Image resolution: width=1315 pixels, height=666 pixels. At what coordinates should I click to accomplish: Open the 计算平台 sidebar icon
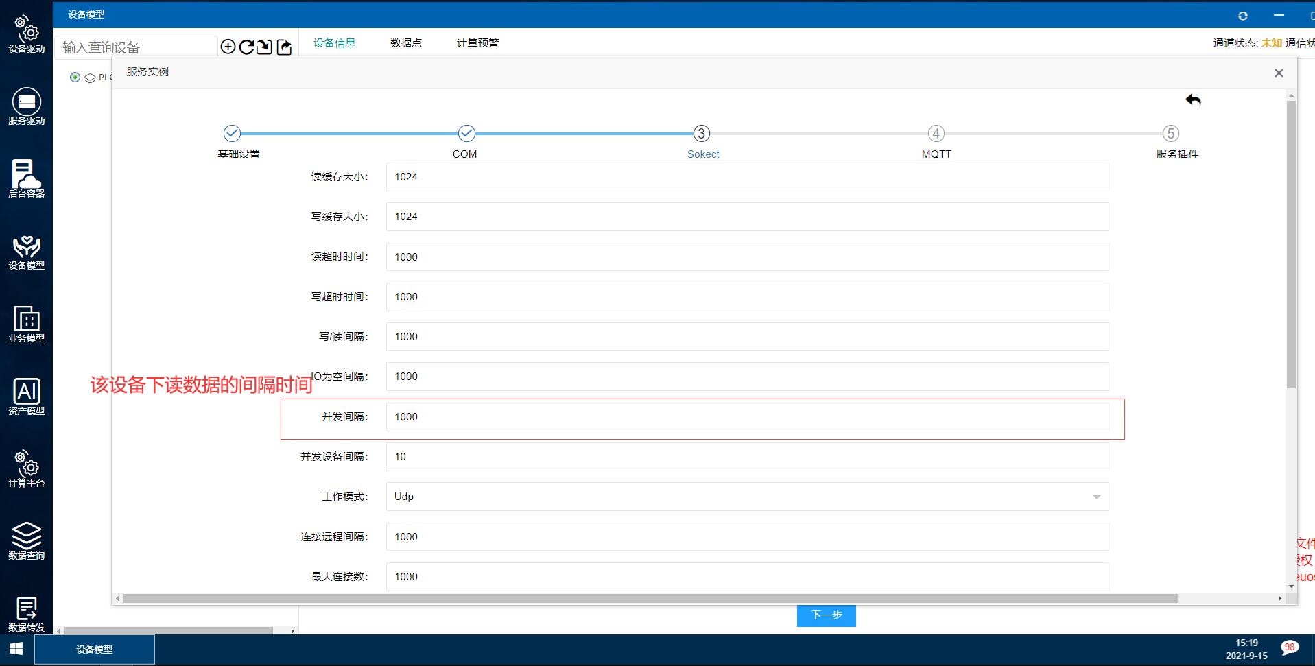coord(26,468)
